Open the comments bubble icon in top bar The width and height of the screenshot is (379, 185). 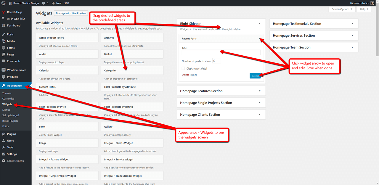(x=44, y=3)
